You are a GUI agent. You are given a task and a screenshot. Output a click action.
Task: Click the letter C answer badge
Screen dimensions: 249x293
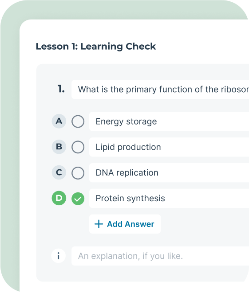click(x=59, y=172)
